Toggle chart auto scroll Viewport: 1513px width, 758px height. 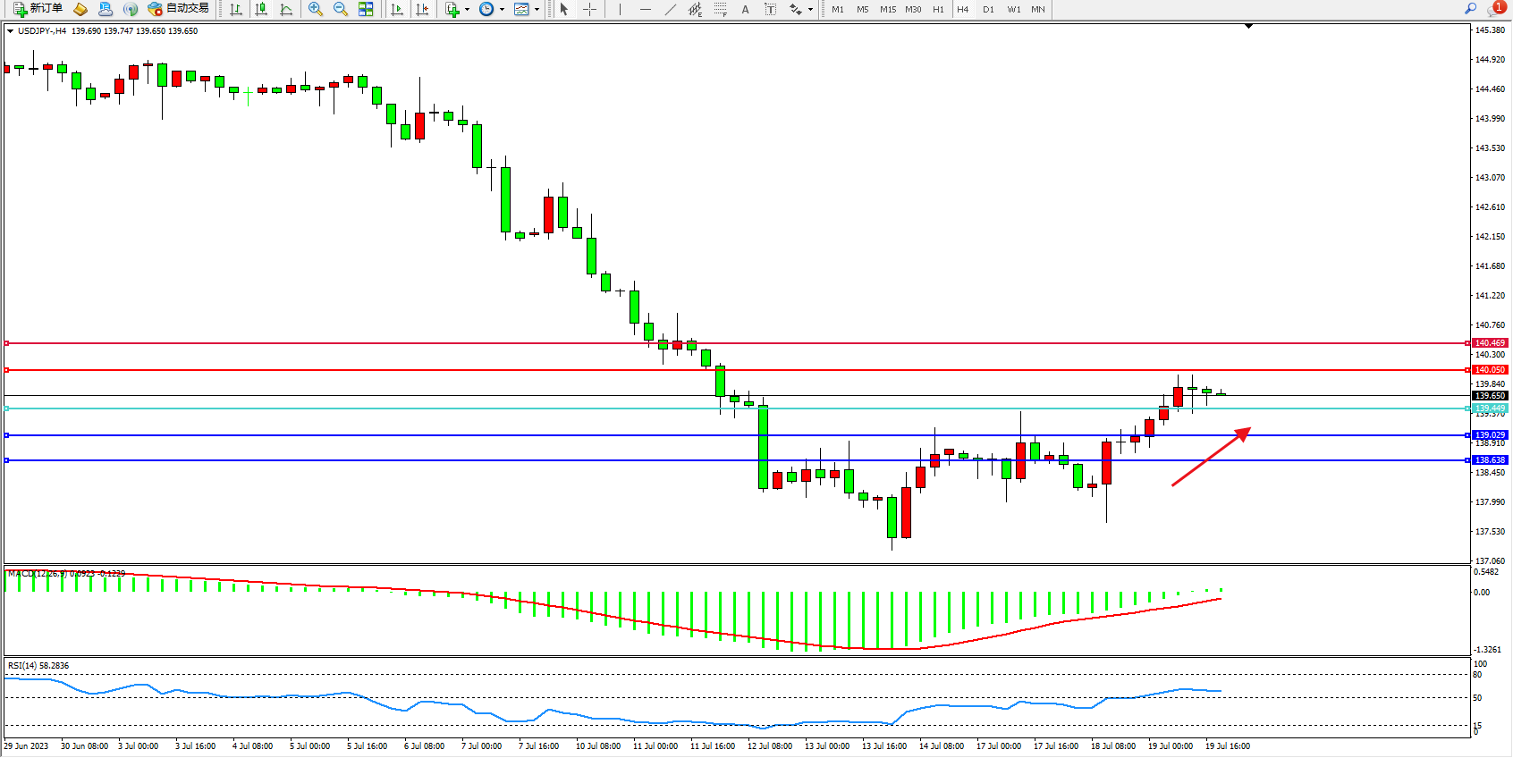[x=397, y=9]
